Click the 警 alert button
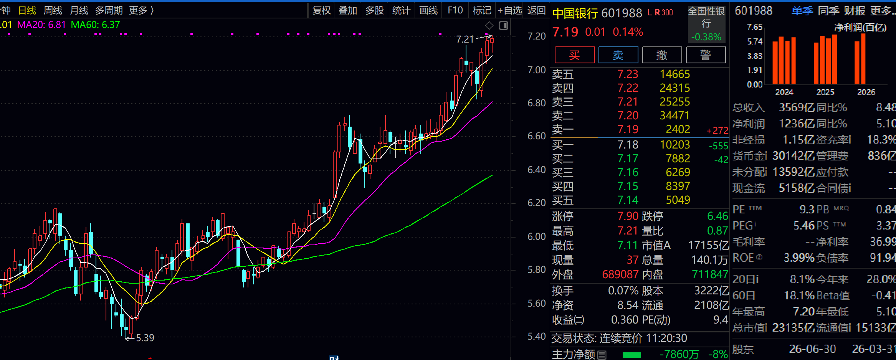 point(706,55)
